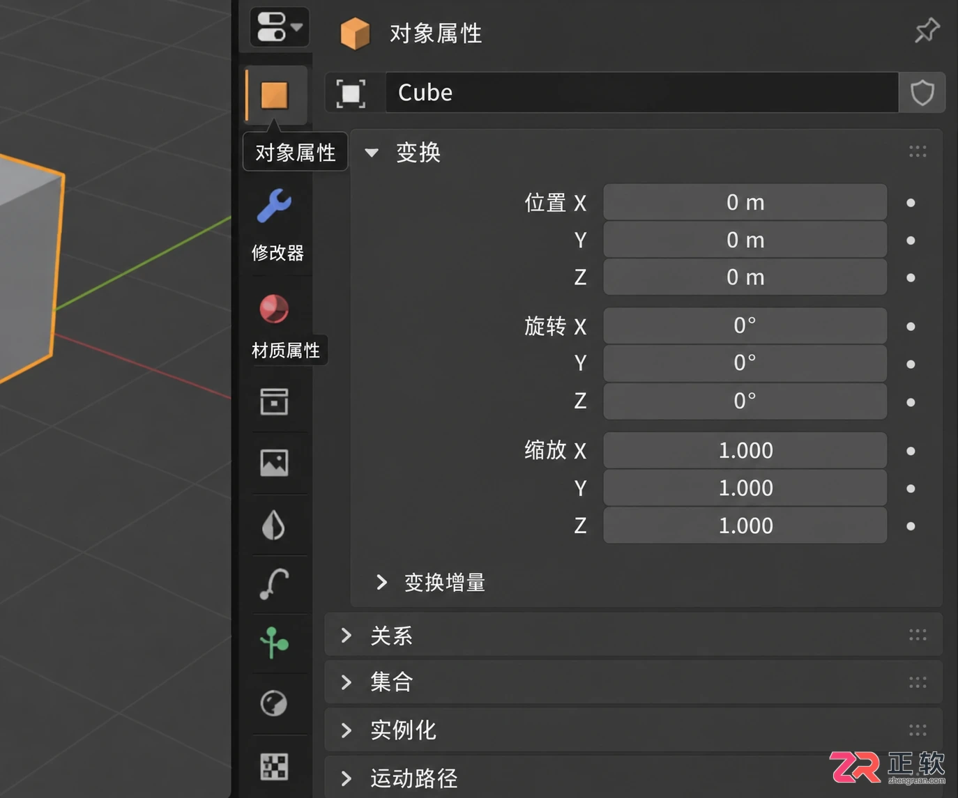Pin the properties editor context
The height and width of the screenshot is (798, 958).
point(927,31)
